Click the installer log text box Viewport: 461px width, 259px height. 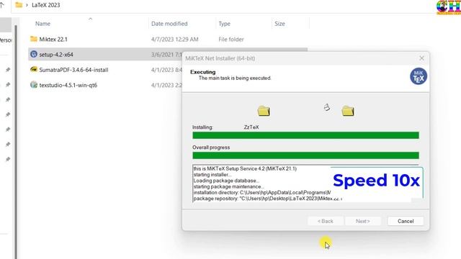[x=305, y=183]
